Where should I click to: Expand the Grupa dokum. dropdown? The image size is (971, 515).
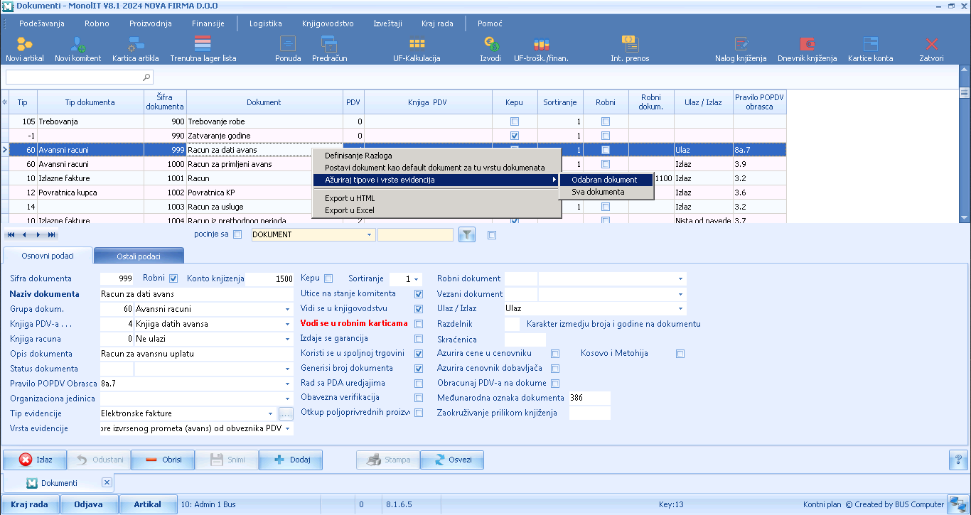288,310
